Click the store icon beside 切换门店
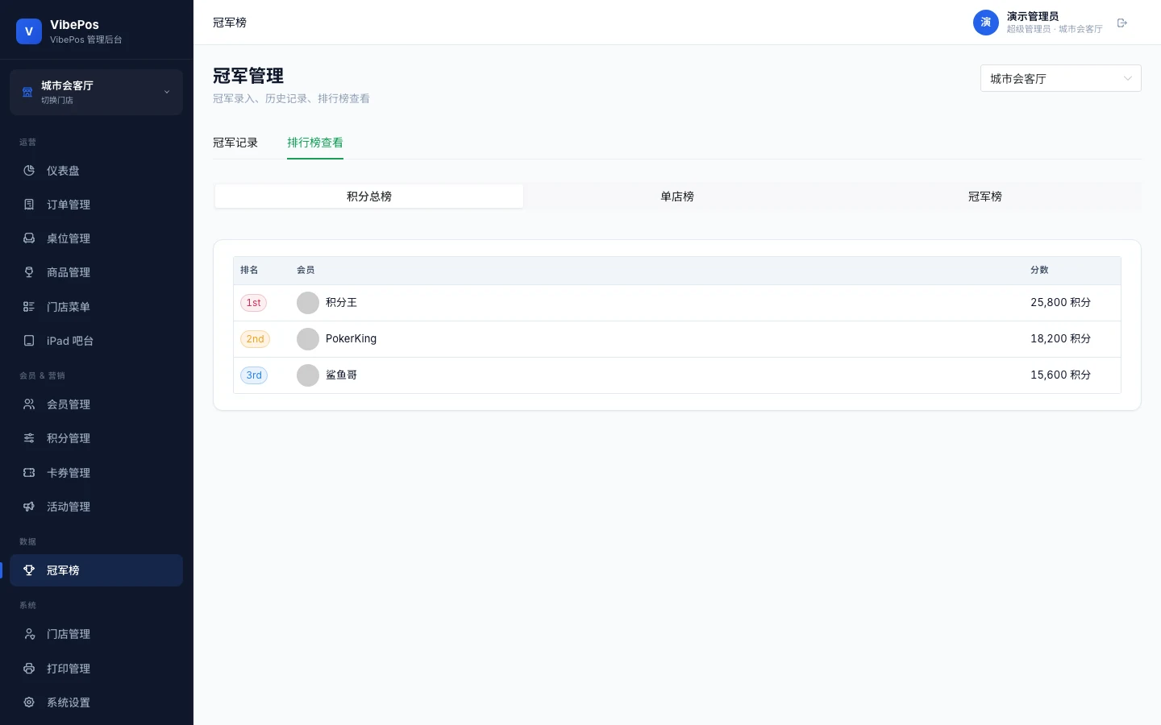Screen dimensions: 1161x725 pos(27,92)
